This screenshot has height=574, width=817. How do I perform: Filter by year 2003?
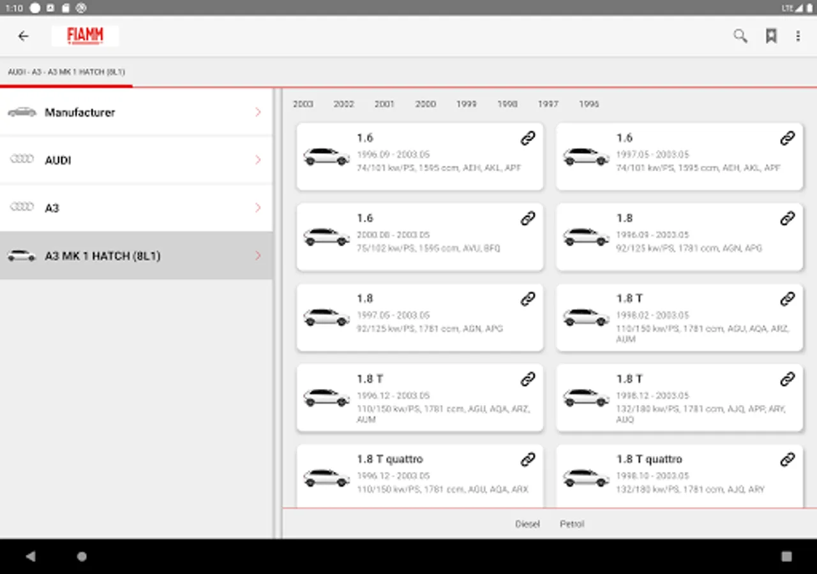point(303,104)
